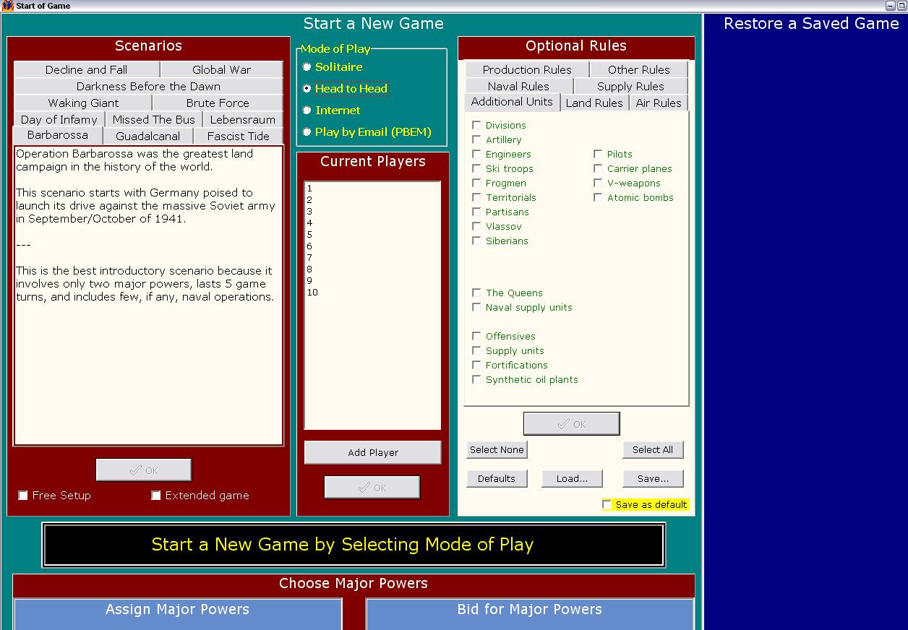Screen dimensions: 908x630
Task: Toggle Naval supply units checkbox
Action: (x=476, y=307)
